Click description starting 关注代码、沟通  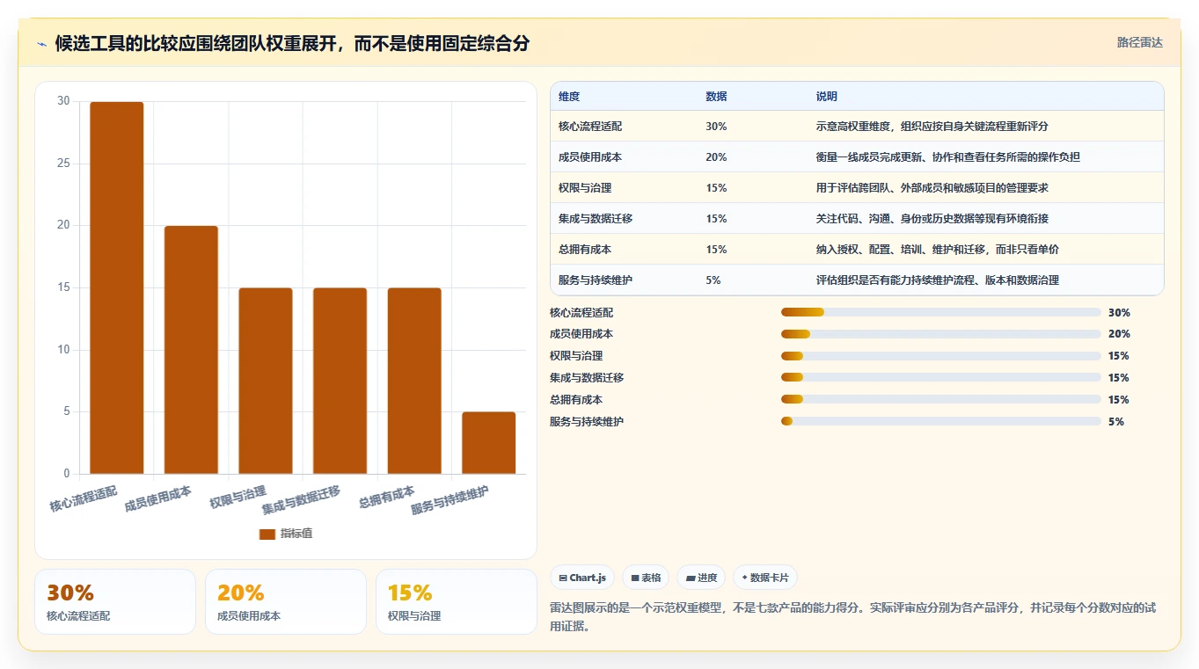coord(932,219)
